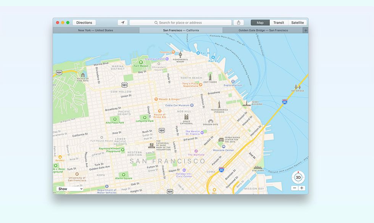The height and width of the screenshot is (223, 374).
Task: Switch to Map view mode
Action: click(x=260, y=22)
